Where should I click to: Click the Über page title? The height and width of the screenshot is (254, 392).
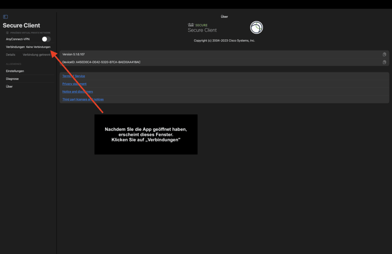point(224,17)
